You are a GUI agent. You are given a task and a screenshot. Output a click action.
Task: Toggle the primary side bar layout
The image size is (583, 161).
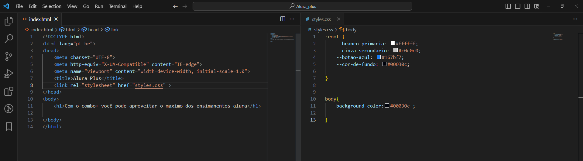click(508, 6)
